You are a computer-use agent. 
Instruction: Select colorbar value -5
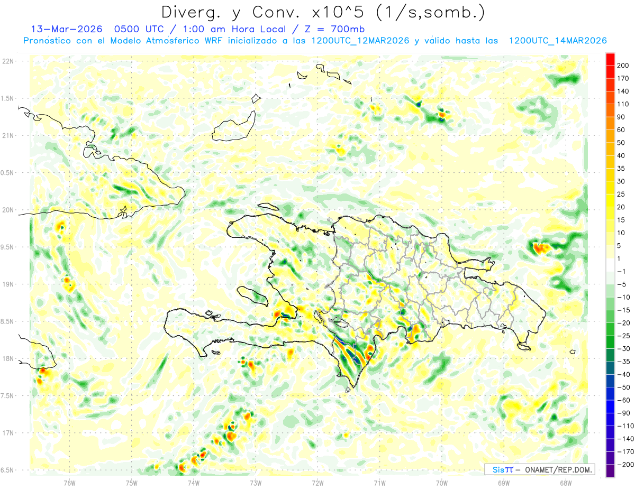coord(622,284)
